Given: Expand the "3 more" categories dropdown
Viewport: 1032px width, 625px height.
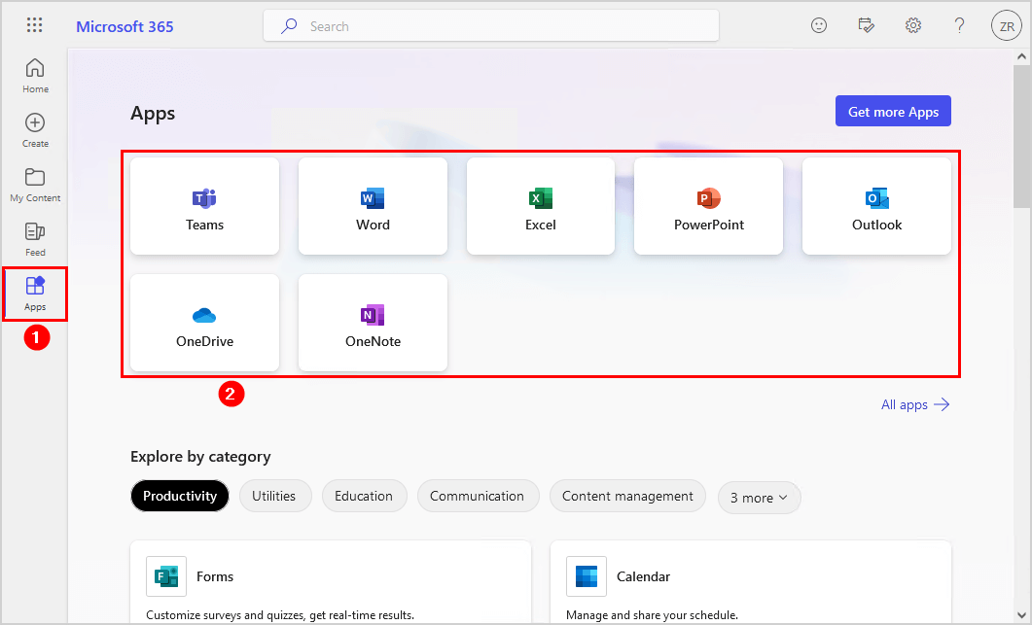Looking at the screenshot, I should point(759,497).
